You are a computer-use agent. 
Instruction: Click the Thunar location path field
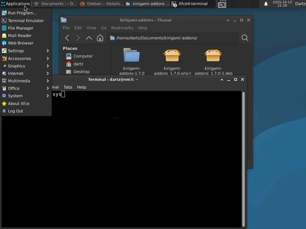click(172, 38)
